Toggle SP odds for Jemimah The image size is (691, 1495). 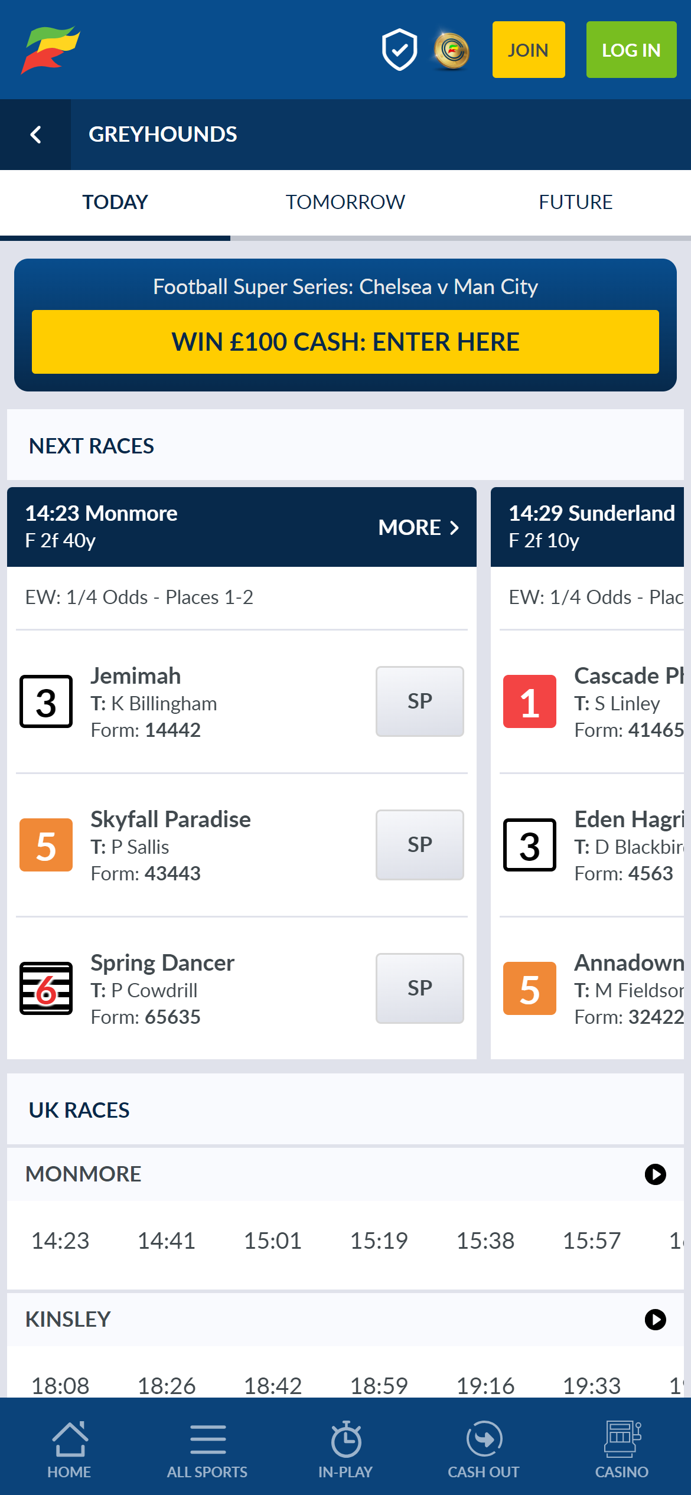[419, 701]
